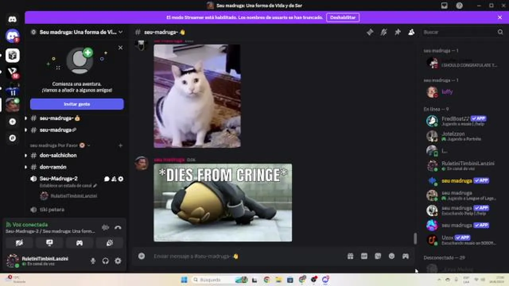Click chat scrollbar thumb
Viewport: 509px width, 286px height.
[x=415, y=238]
